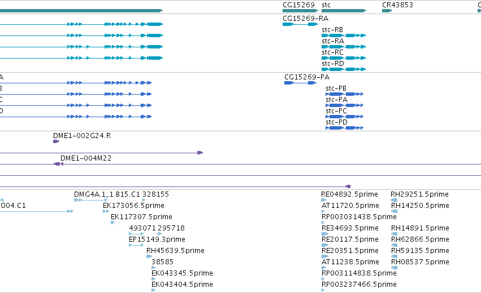
Task: Click the stc-RB transcript label
Action: click(332, 30)
